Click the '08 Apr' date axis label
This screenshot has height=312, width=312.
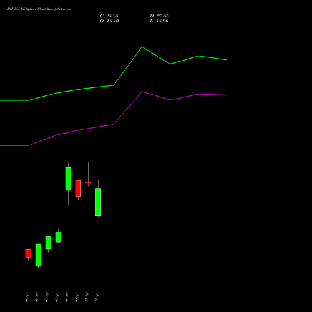[67, 297]
